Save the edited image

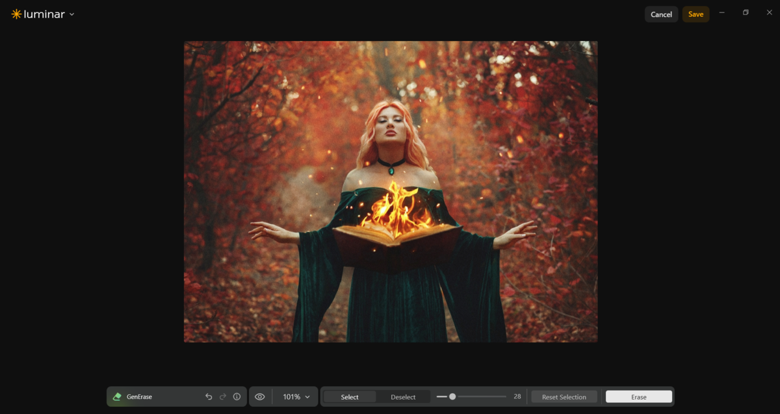695,14
